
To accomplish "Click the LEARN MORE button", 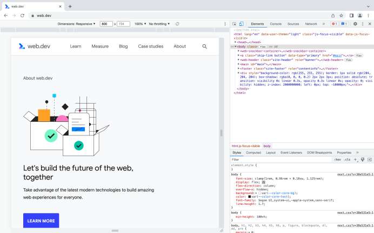I will [x=41, y=221].
